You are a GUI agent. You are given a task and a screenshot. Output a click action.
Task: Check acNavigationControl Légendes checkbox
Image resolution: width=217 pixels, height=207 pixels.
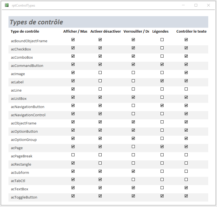162,114
